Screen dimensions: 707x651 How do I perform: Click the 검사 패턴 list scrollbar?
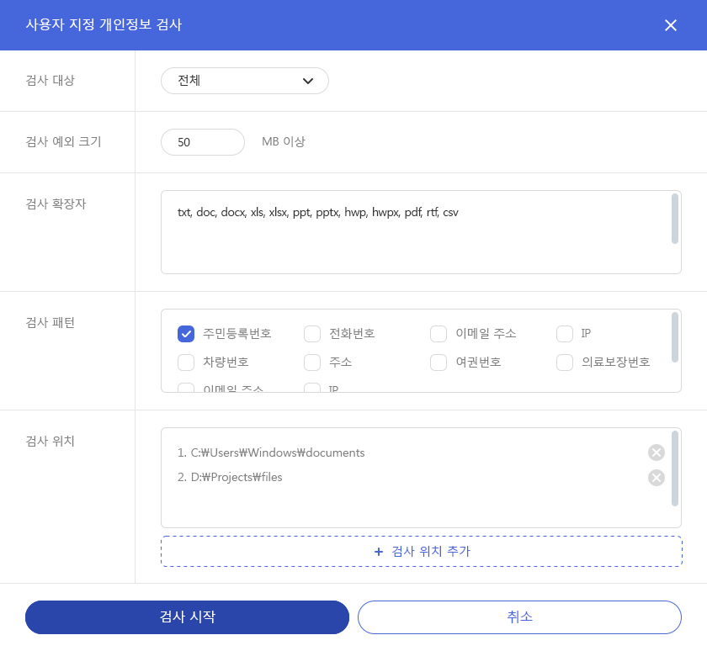coord(675,337)
